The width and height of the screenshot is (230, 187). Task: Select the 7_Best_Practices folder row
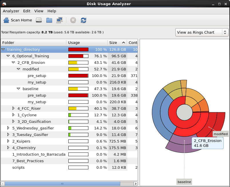tap(28, 161)
